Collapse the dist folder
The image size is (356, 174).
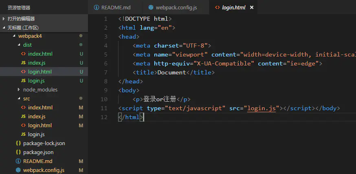coord(44,45)
